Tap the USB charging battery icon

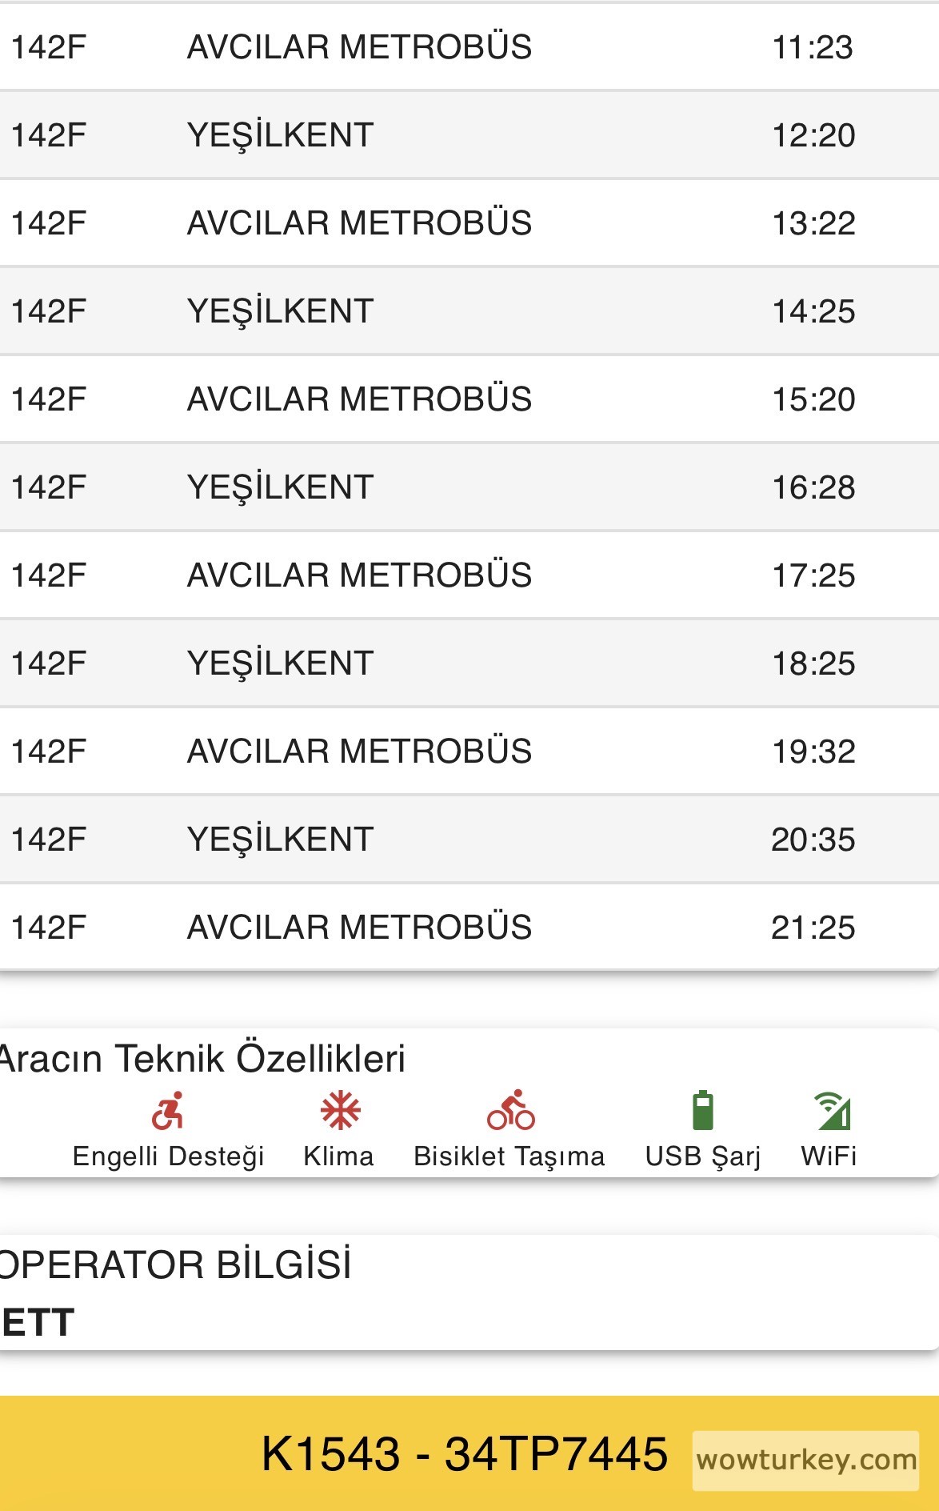point(702,1111)
